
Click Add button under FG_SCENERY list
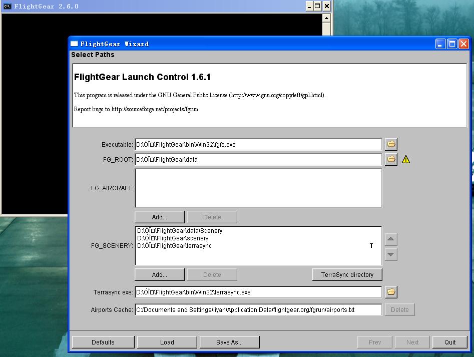point(159,274)
